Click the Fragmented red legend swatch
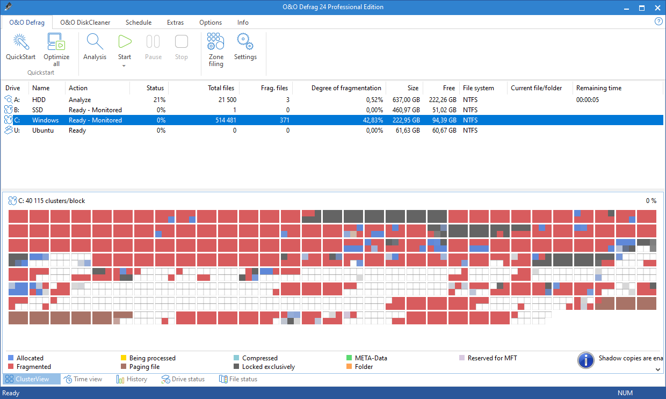 (11, 367)
